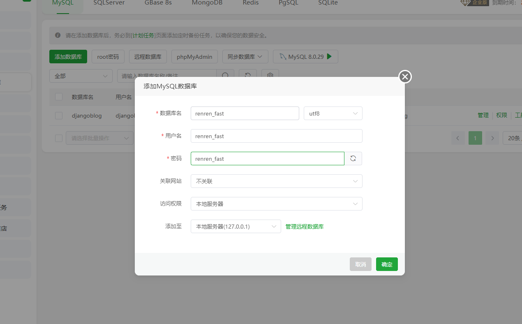Go to previous page arrow
The image size is (522, 324).
point(457,138)
